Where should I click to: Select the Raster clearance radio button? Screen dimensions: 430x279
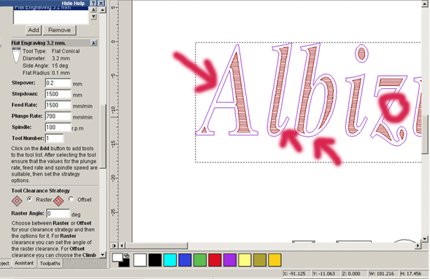[x=30, y=200]
